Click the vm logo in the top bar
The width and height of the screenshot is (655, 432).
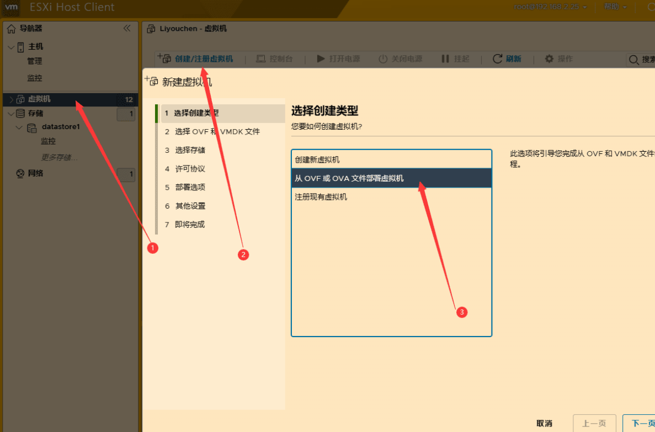(11, 8)
